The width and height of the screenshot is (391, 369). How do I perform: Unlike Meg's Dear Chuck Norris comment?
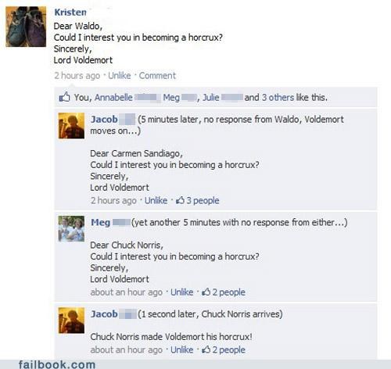182,292
